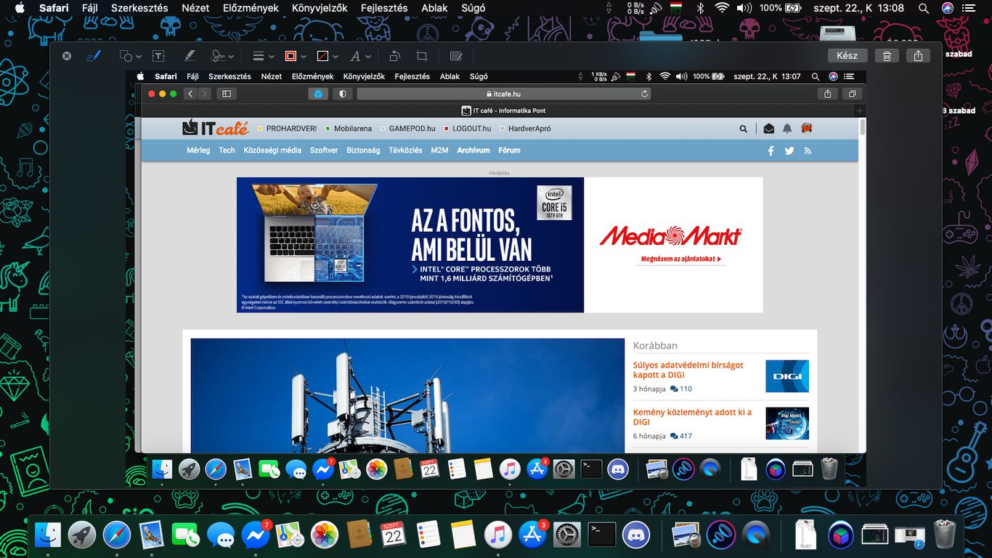The image size is (992, 558).
Task: Click Biztonság in captured ITcafé navigation
Action: pyautogui.click(x=363, y=150)
